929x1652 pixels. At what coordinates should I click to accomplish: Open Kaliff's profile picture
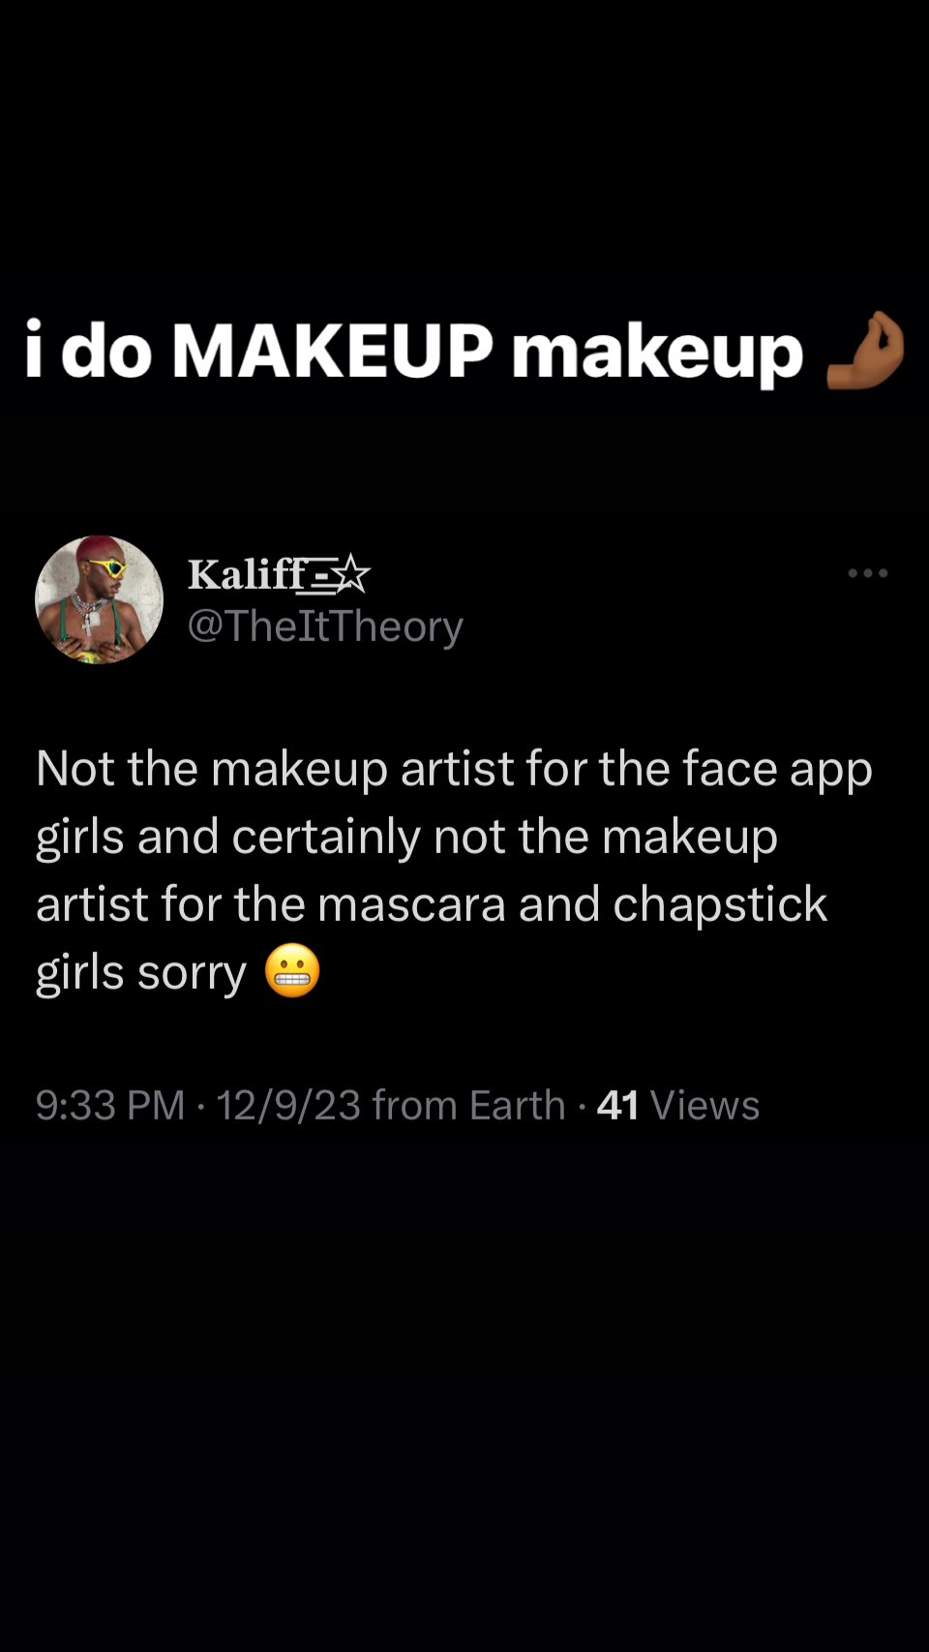(99, 599)
